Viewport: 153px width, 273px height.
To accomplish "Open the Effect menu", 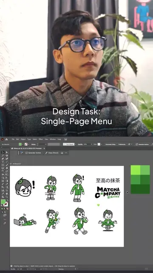I will coord(41,139).
